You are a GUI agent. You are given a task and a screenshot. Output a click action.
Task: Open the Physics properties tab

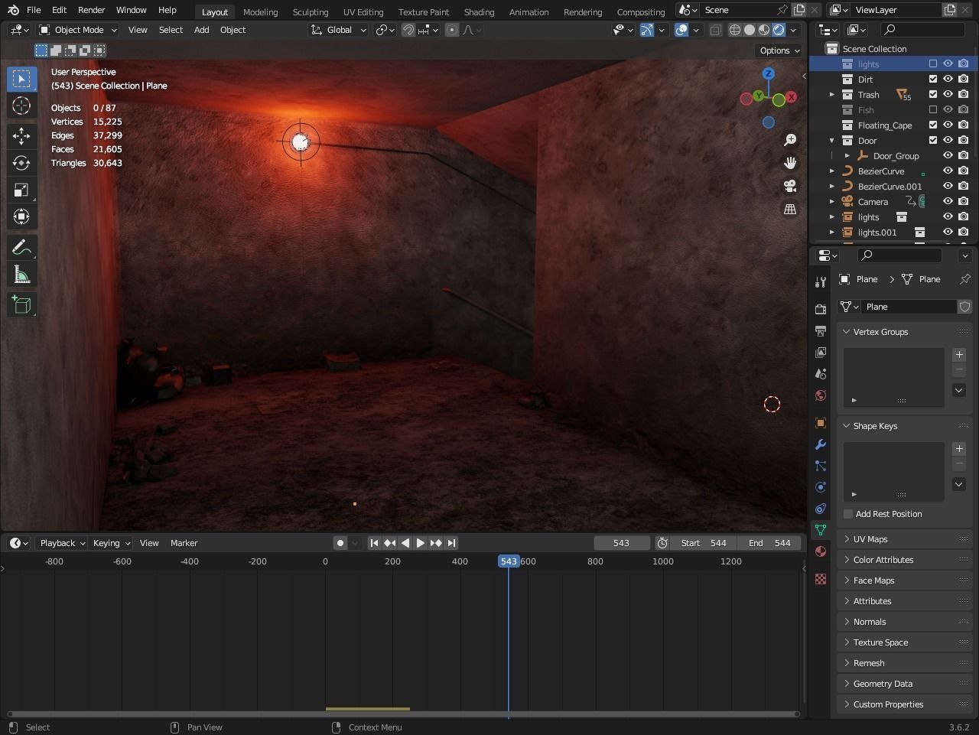(x=821, y=487)
